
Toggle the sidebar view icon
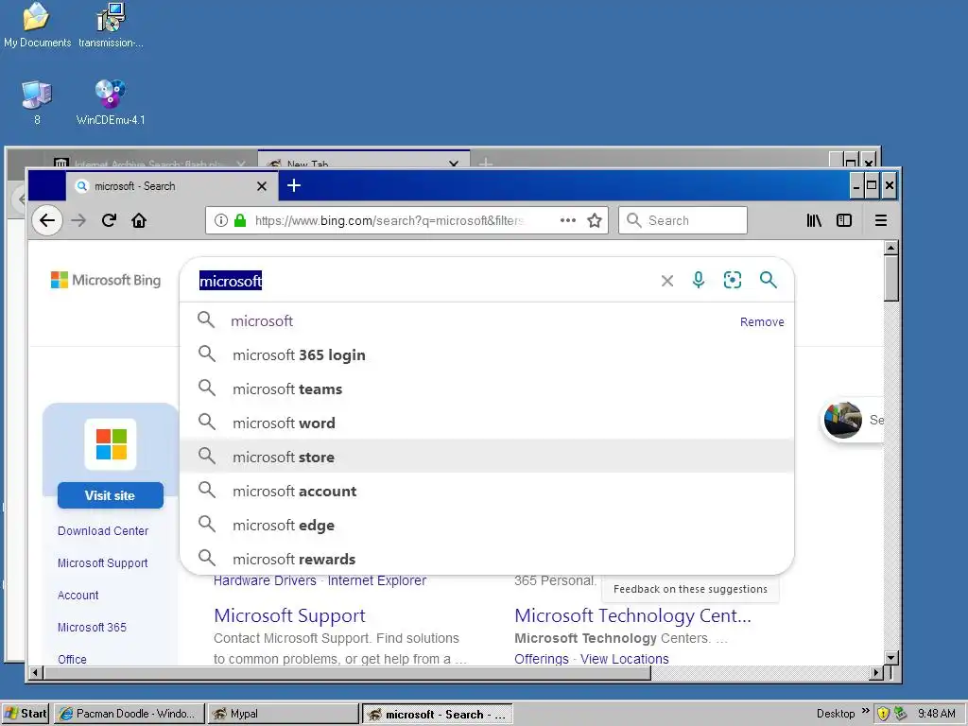click(x=844, y=220)
